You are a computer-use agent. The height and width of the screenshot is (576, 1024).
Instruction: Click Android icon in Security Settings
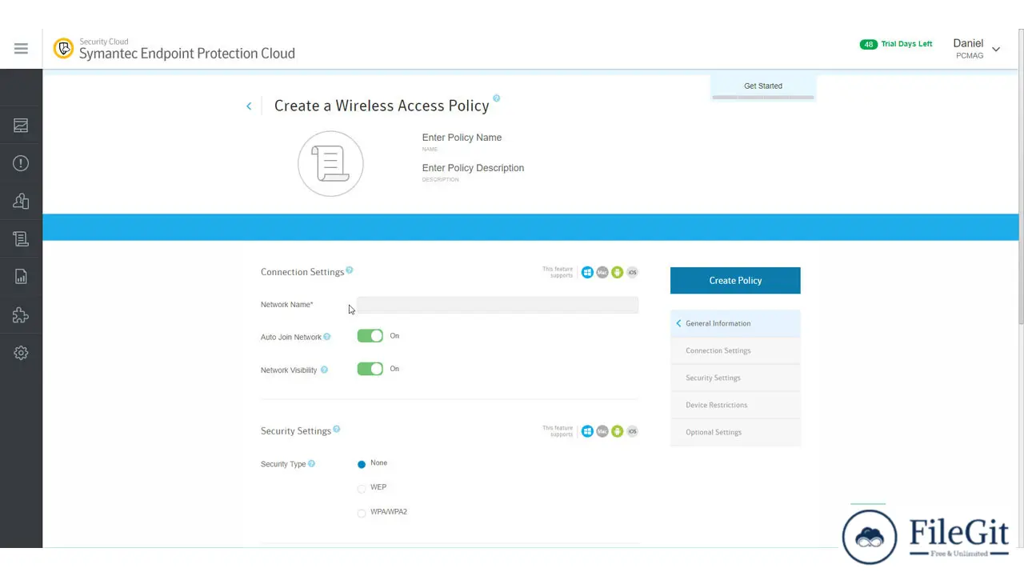click(617, 431)
